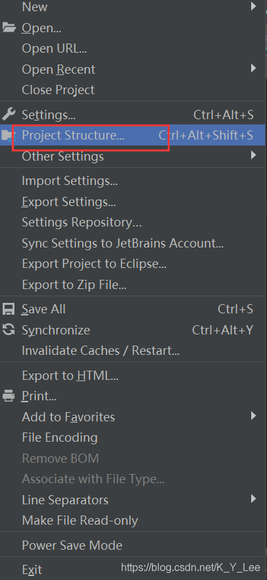
Task: Expand the arrow next to Line Separators
Action: [253, 499]
